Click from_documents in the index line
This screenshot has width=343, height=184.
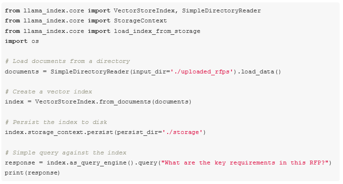pyautogui.click(x=125, y=102)
